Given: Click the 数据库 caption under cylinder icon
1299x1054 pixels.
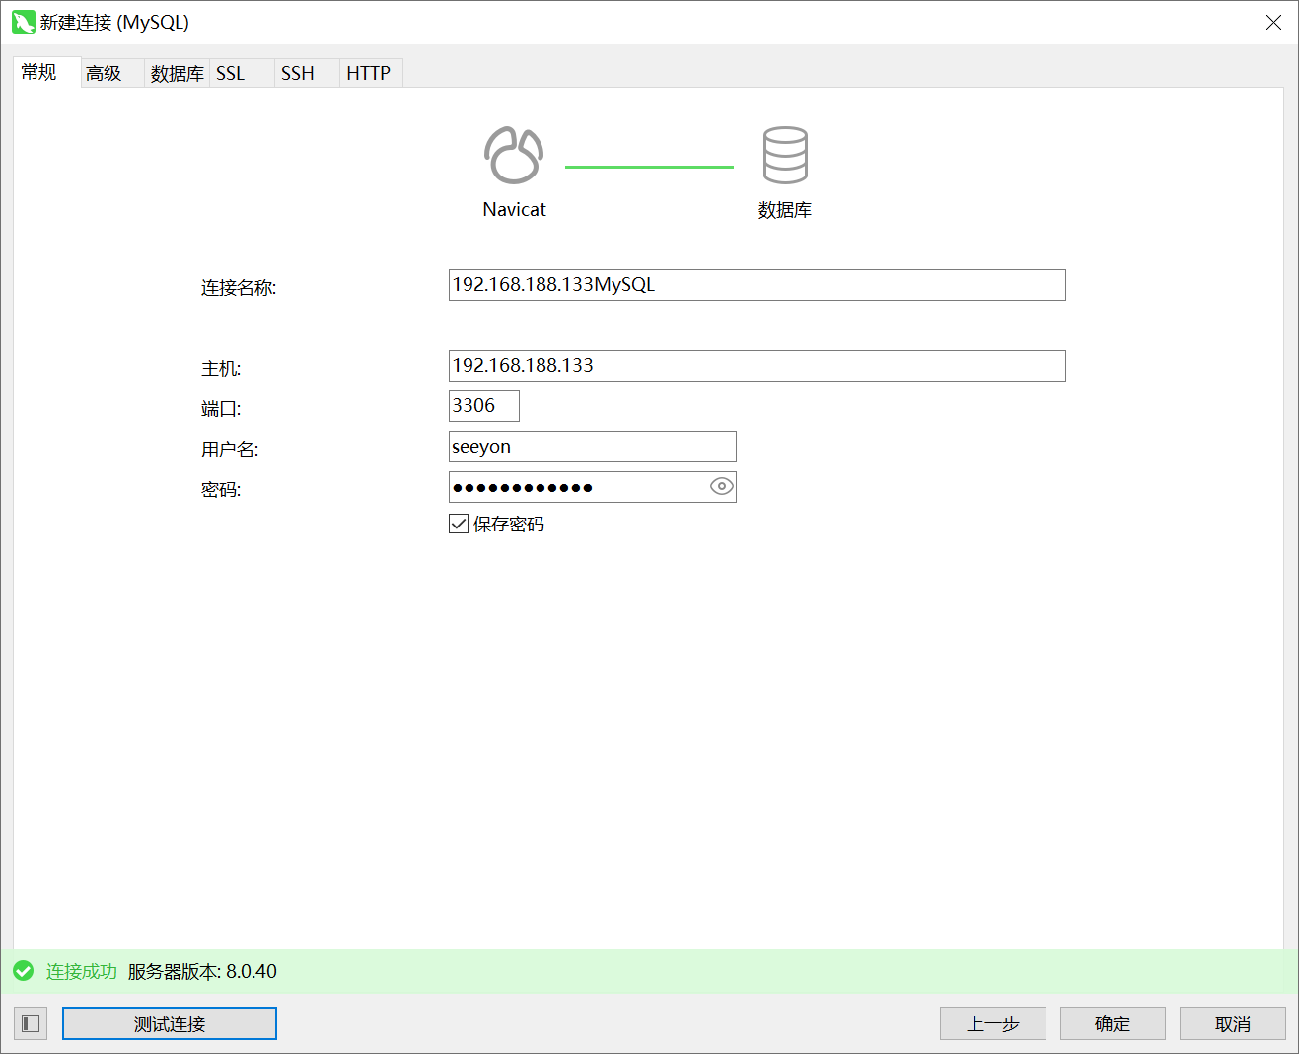Looking at the screenshot, I should point(785,210).
